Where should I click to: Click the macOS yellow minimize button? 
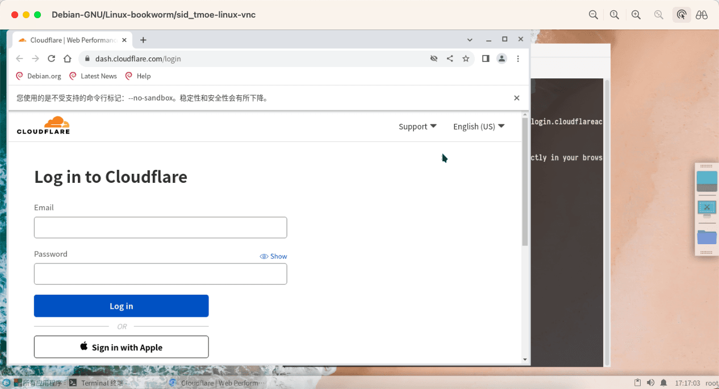tap(26, 15)
